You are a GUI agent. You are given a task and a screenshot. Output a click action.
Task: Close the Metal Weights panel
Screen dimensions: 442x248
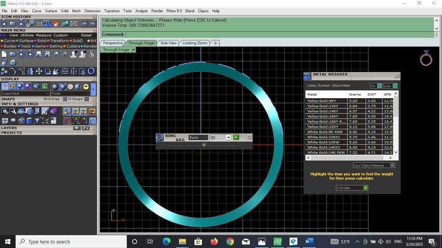pyautogui.click(x=397, y=76)
